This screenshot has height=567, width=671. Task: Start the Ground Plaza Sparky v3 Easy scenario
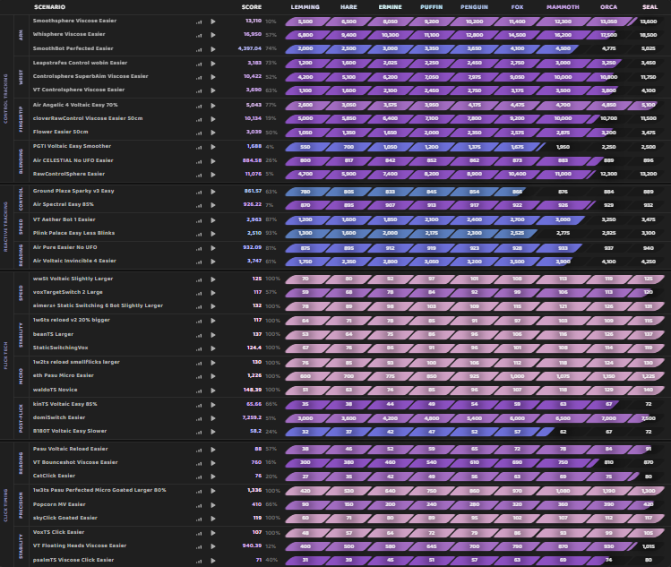213,192
